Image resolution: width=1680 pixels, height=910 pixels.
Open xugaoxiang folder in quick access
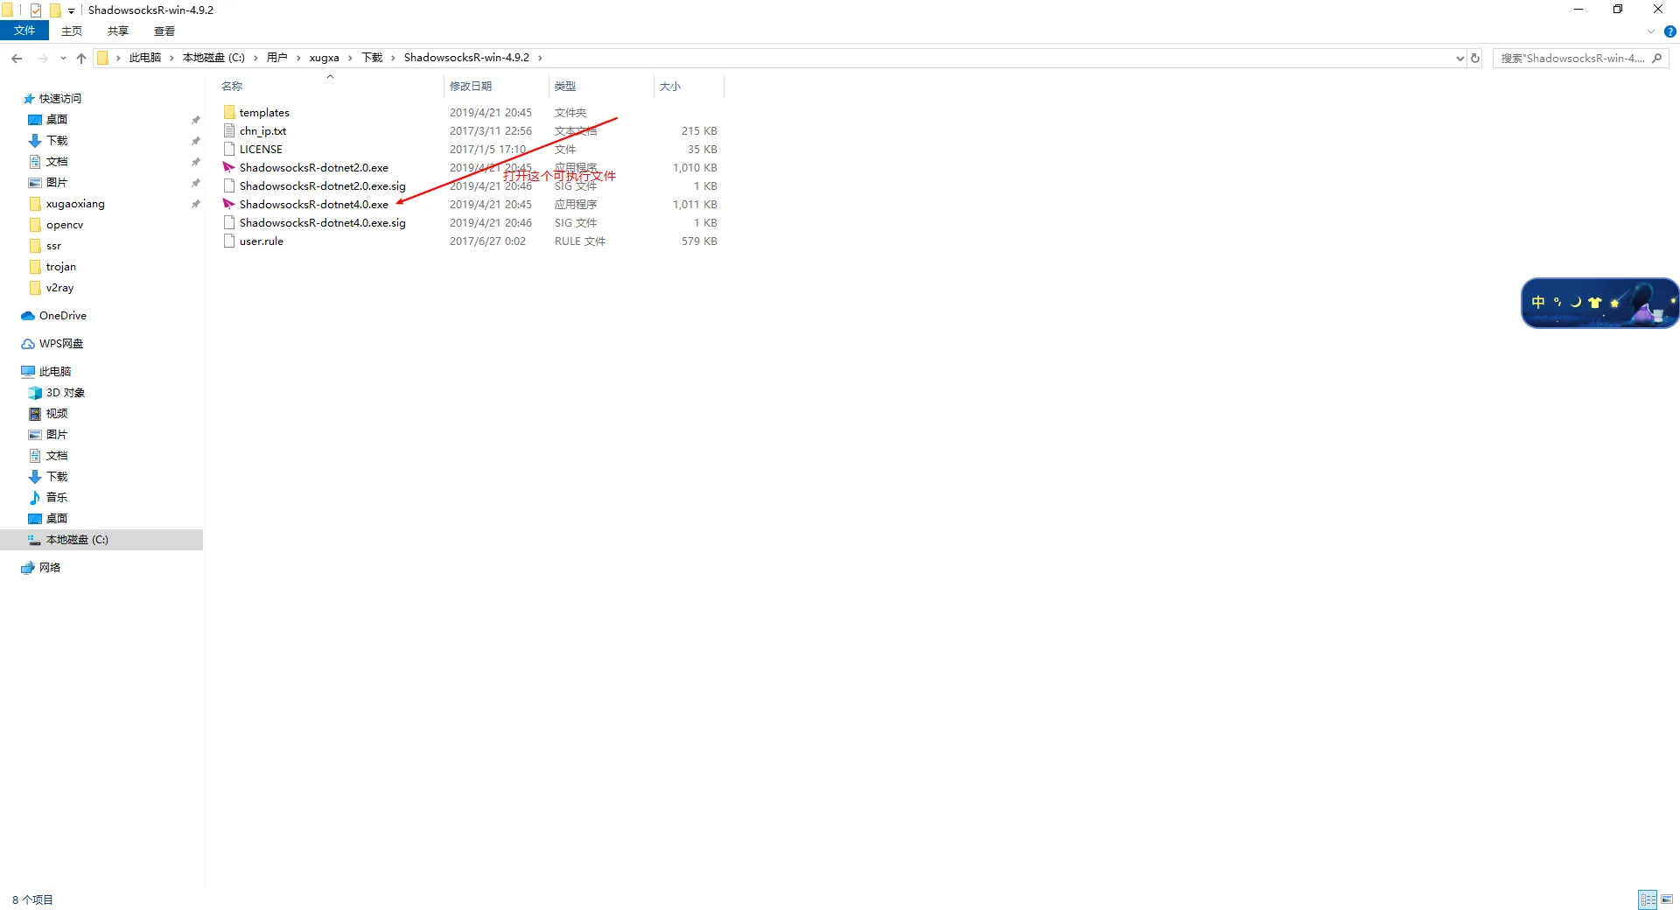[75, 204]
